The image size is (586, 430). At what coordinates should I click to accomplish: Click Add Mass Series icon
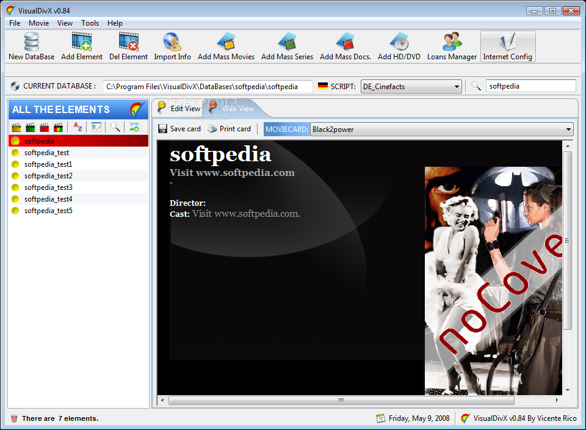click(287, 42)
